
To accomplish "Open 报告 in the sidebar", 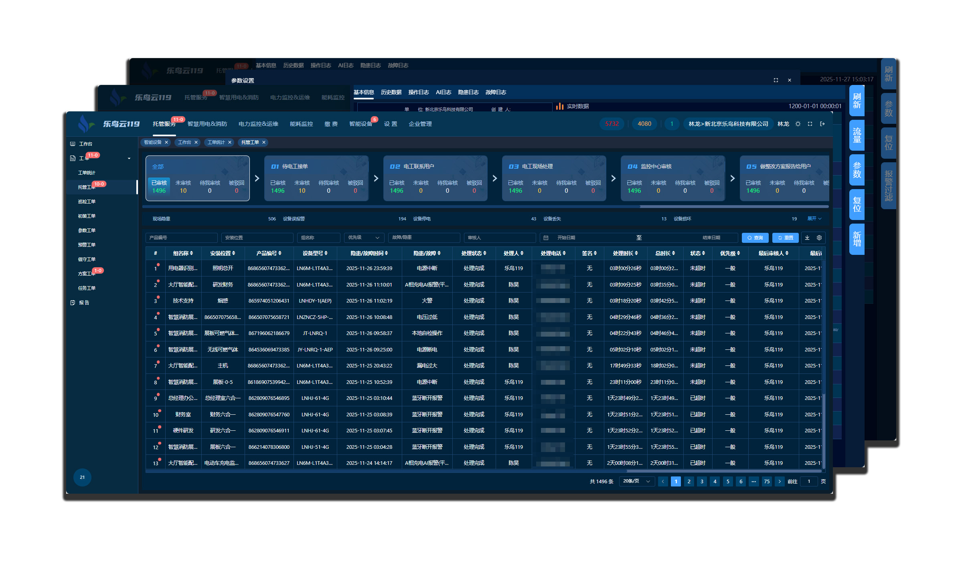I will point(84,303).
